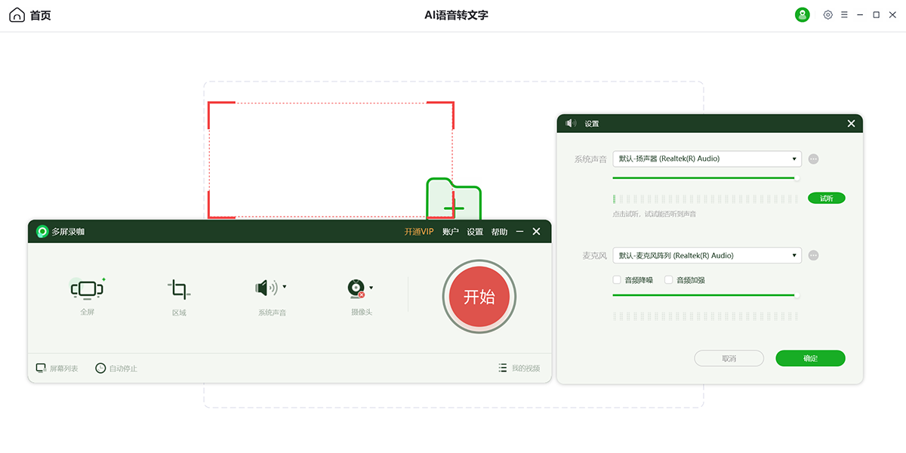This screenshot has width=906, height=453.
Task: Open the gear settings icon in title bar
Action: [x=827, y=15]
